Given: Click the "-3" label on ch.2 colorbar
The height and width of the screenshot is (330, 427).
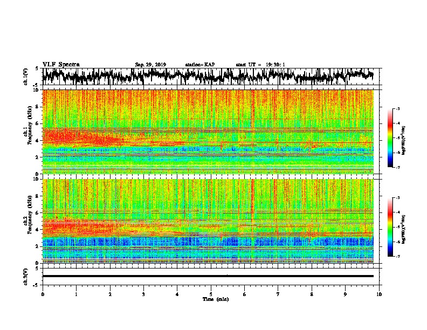Looking at the screenshot, I should (x=397, y=198).
